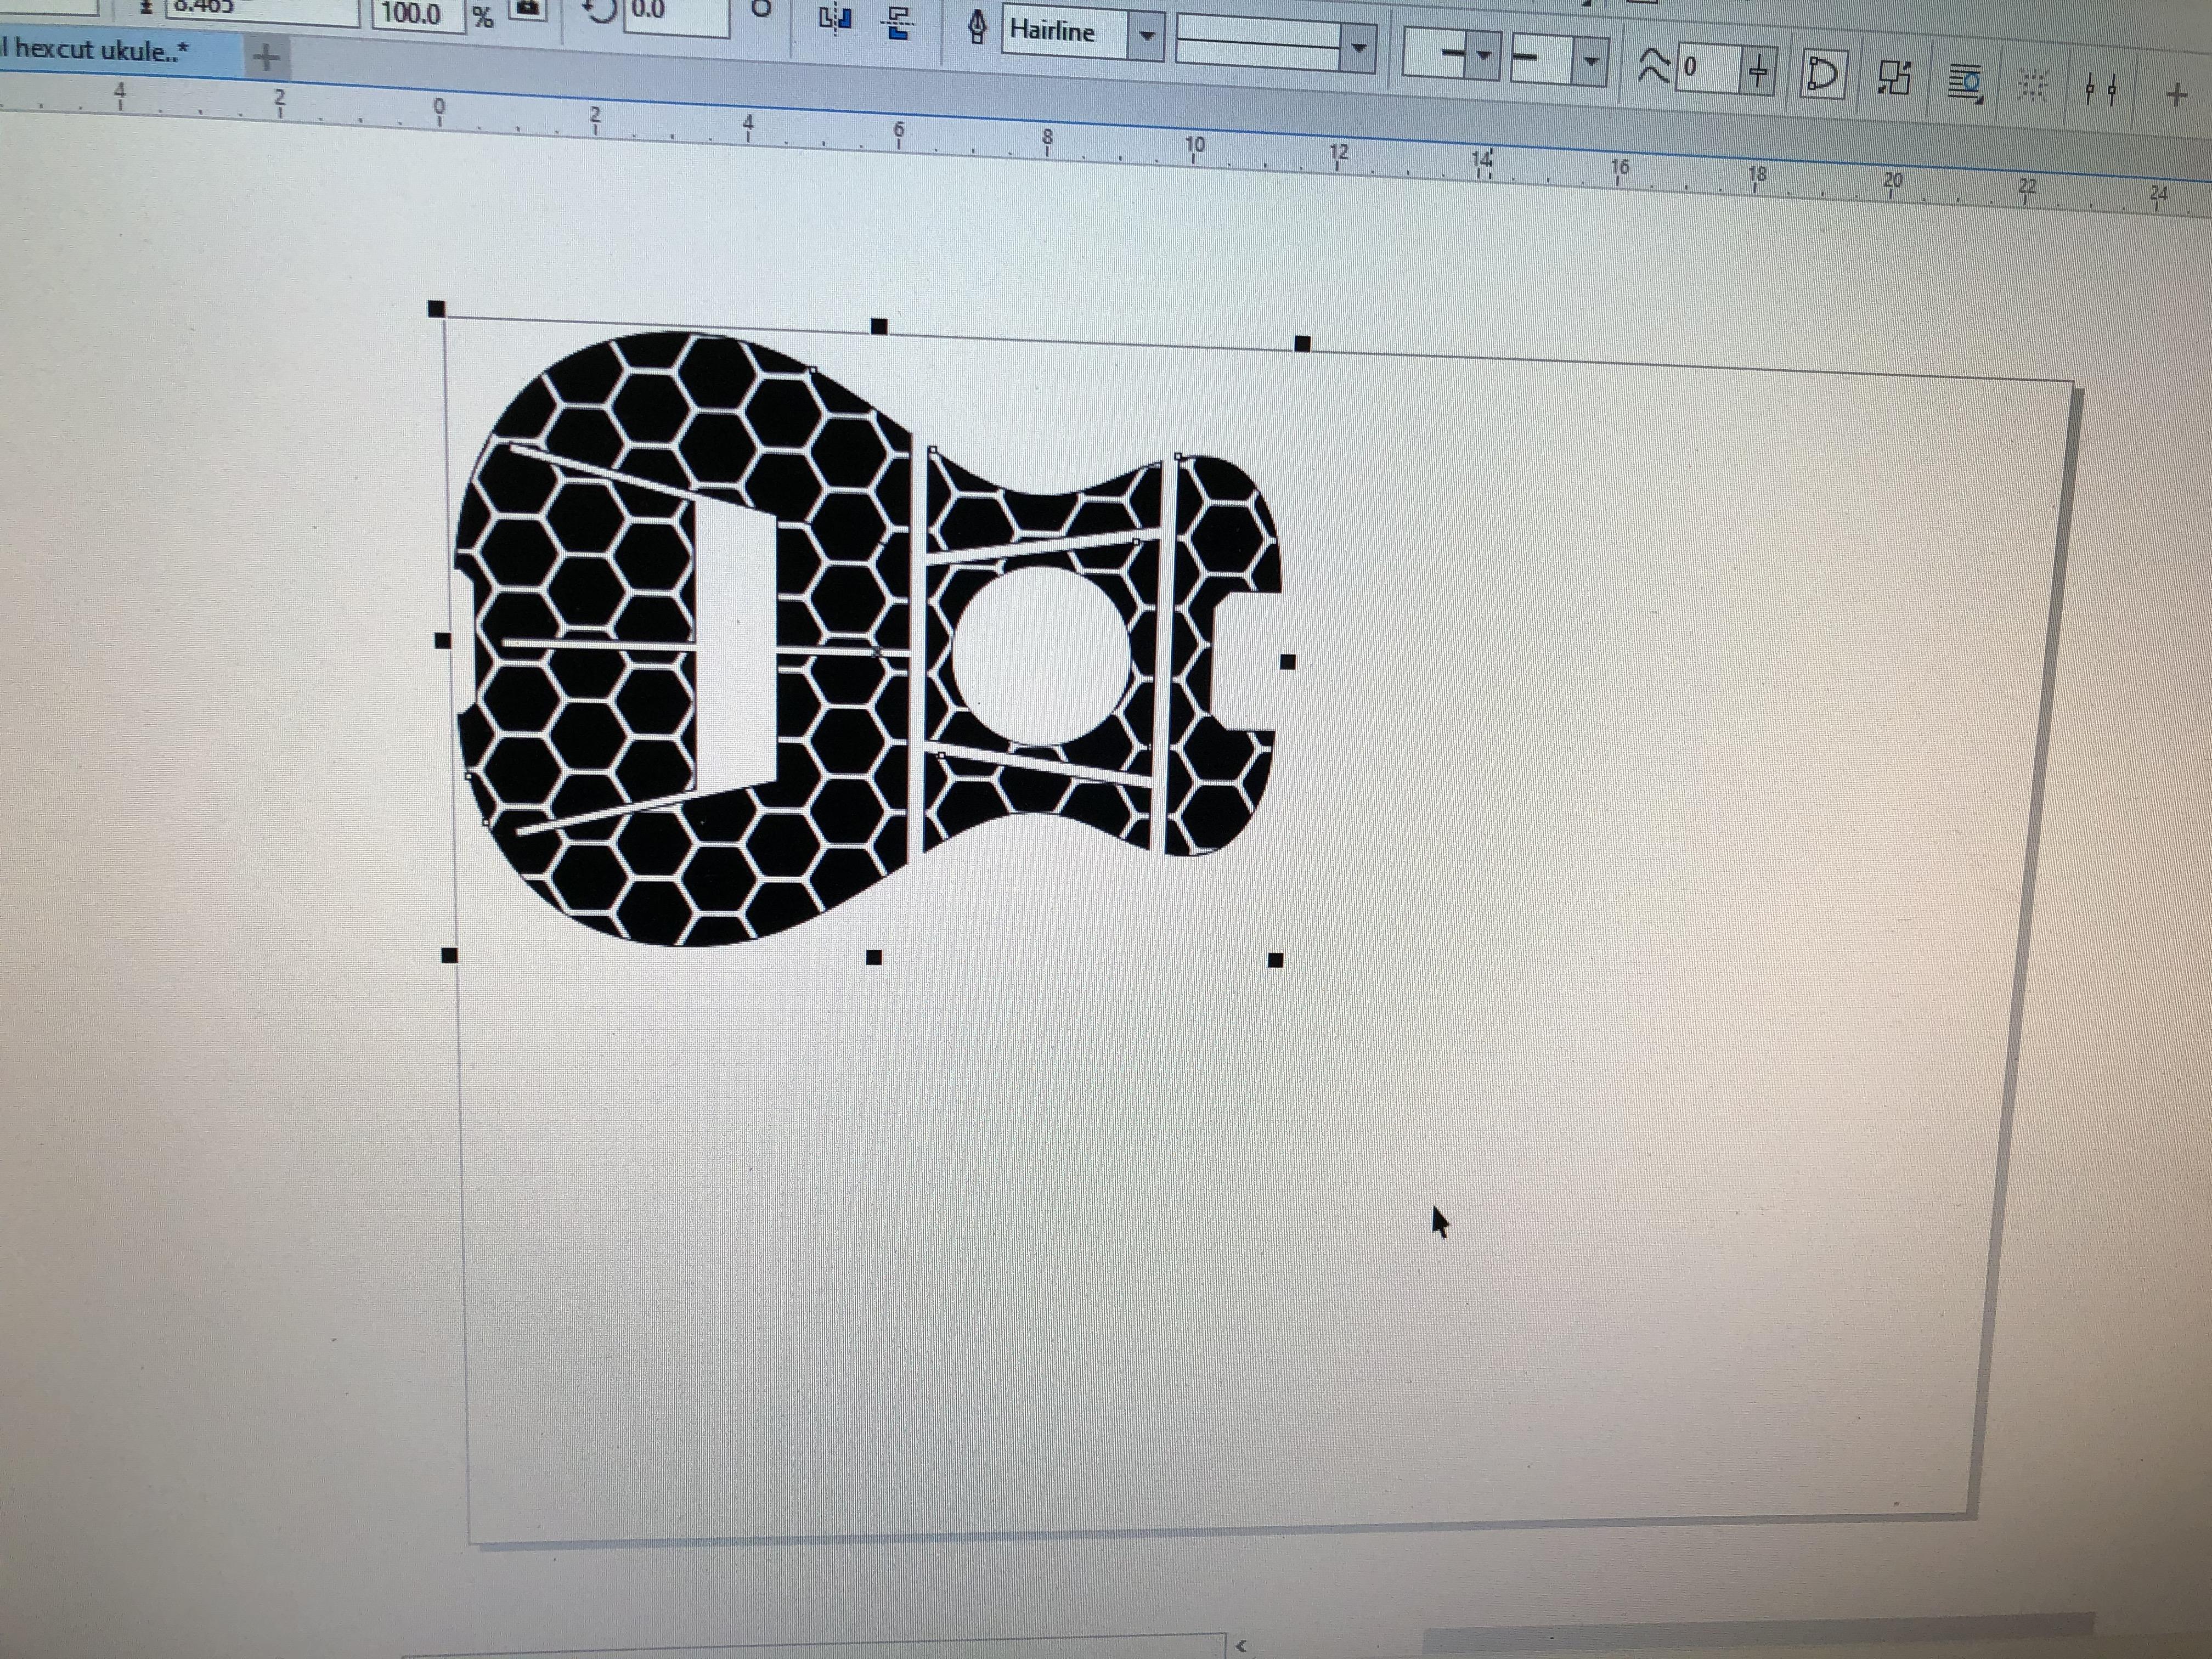
Task: Toggle the lock ratio padlock
Action: coord(528,8)
